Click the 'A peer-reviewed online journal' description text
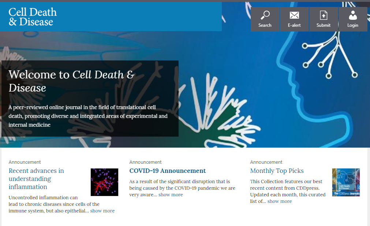The height and width of the screenshot is (226, 370). tap(88, 116)
